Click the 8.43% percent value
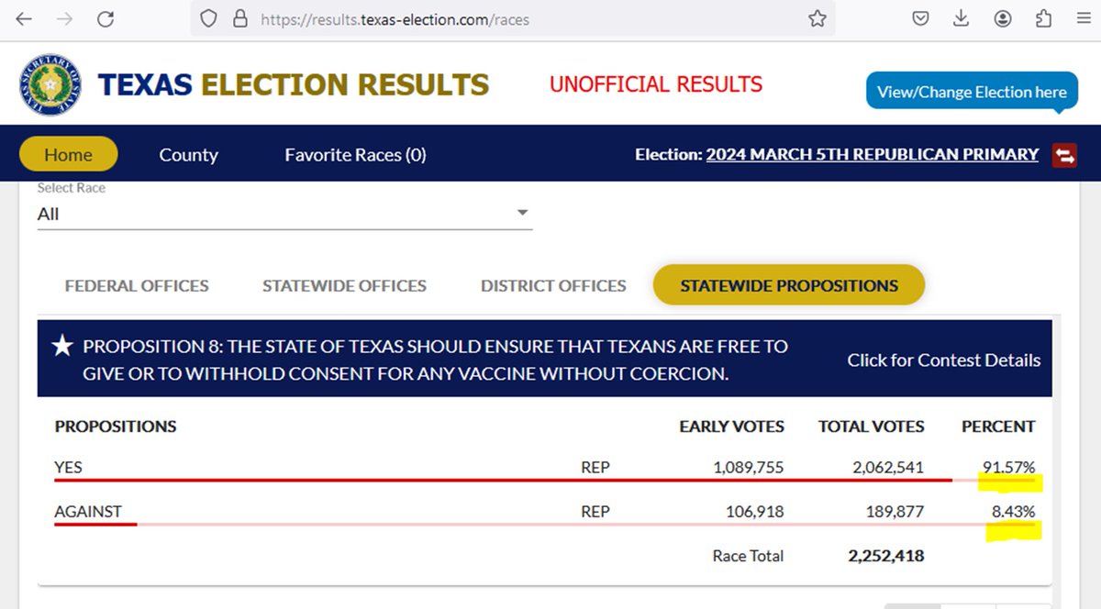Image resolution: width=1101 pixels, height=609 pixels. pyautogui.click(x=1013, y=511)
